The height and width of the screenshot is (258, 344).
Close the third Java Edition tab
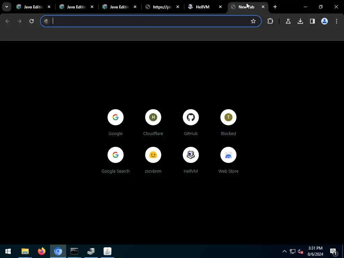[x=135, y=7]
